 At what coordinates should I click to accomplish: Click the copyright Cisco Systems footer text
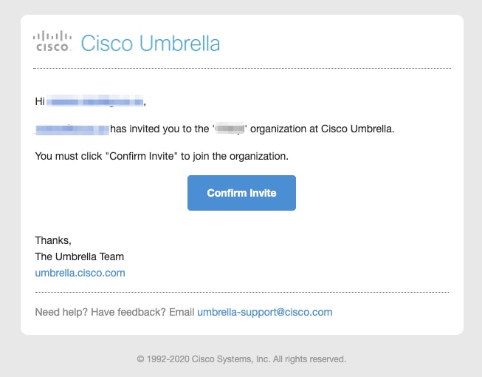click(x=241, y=359)
